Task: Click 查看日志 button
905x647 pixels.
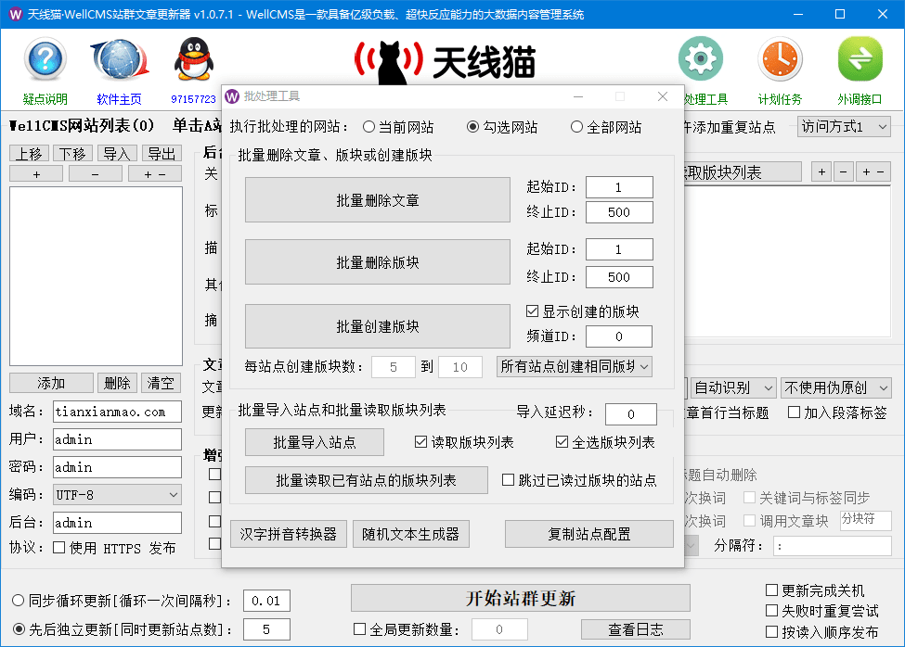Action: [636, 629]
